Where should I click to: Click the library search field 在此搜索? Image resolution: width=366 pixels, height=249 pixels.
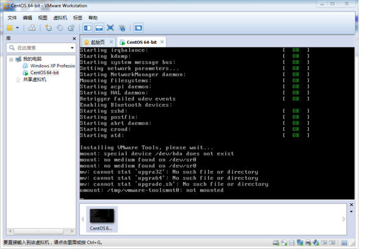42,47
